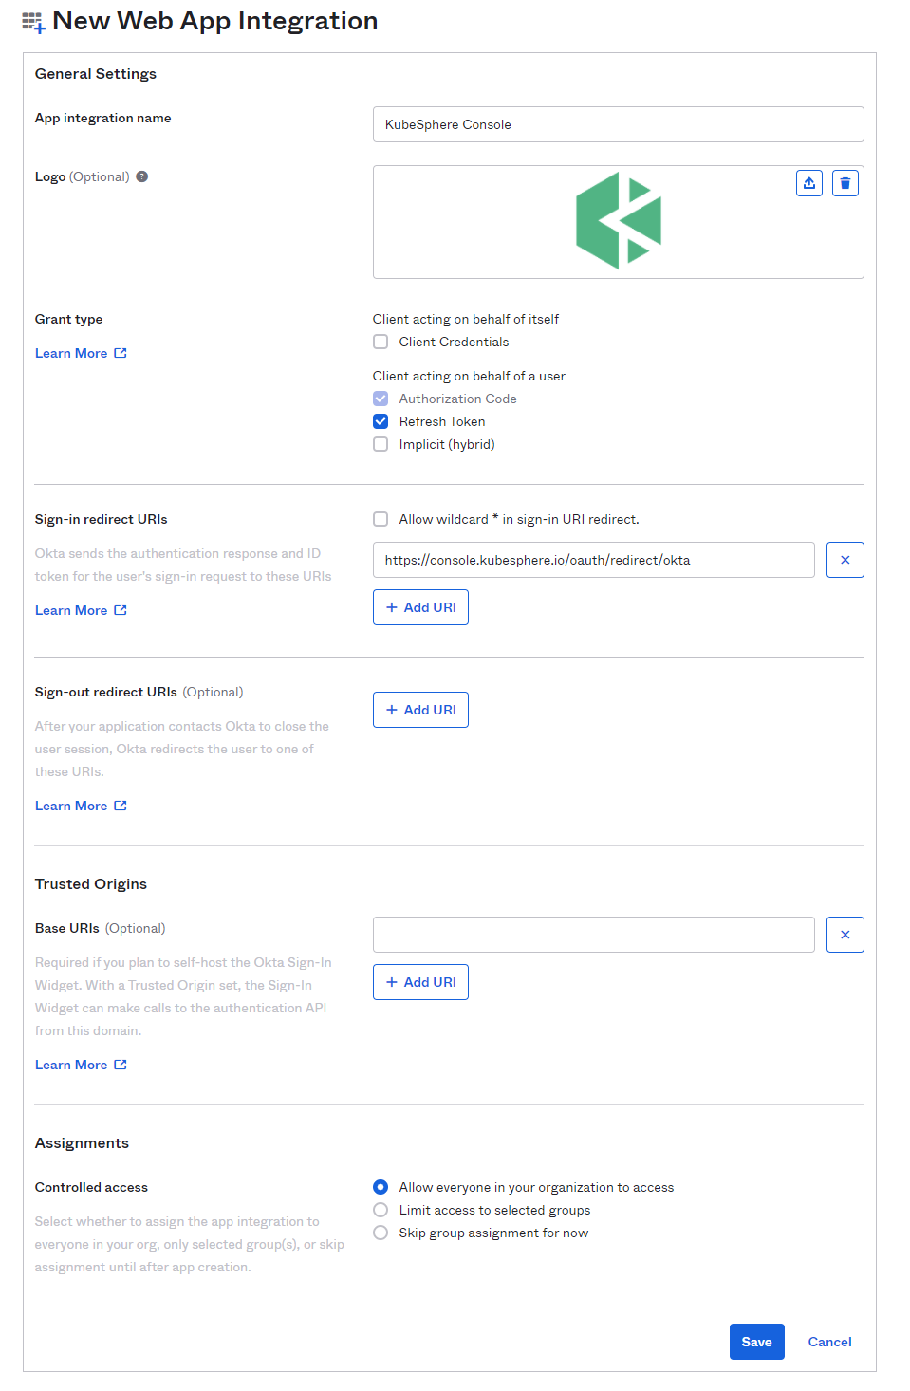Delete the logo with trash icon

coord(845,183)
